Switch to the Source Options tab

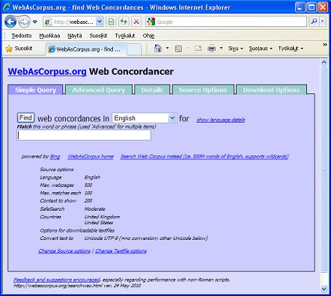pos(203,90)
